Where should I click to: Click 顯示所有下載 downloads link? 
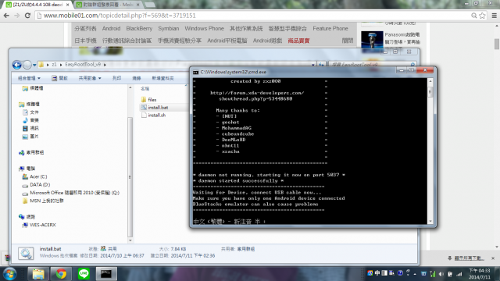(x=469, y=258)
